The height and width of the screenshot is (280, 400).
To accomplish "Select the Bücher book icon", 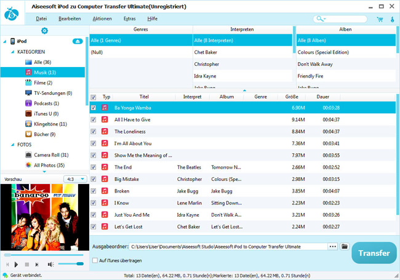I will coord(28,134).
